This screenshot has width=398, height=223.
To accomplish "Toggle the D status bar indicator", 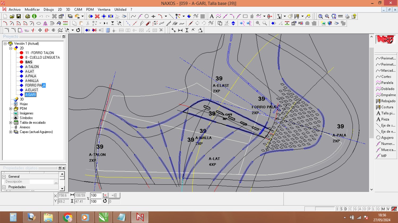I will 346,209.
